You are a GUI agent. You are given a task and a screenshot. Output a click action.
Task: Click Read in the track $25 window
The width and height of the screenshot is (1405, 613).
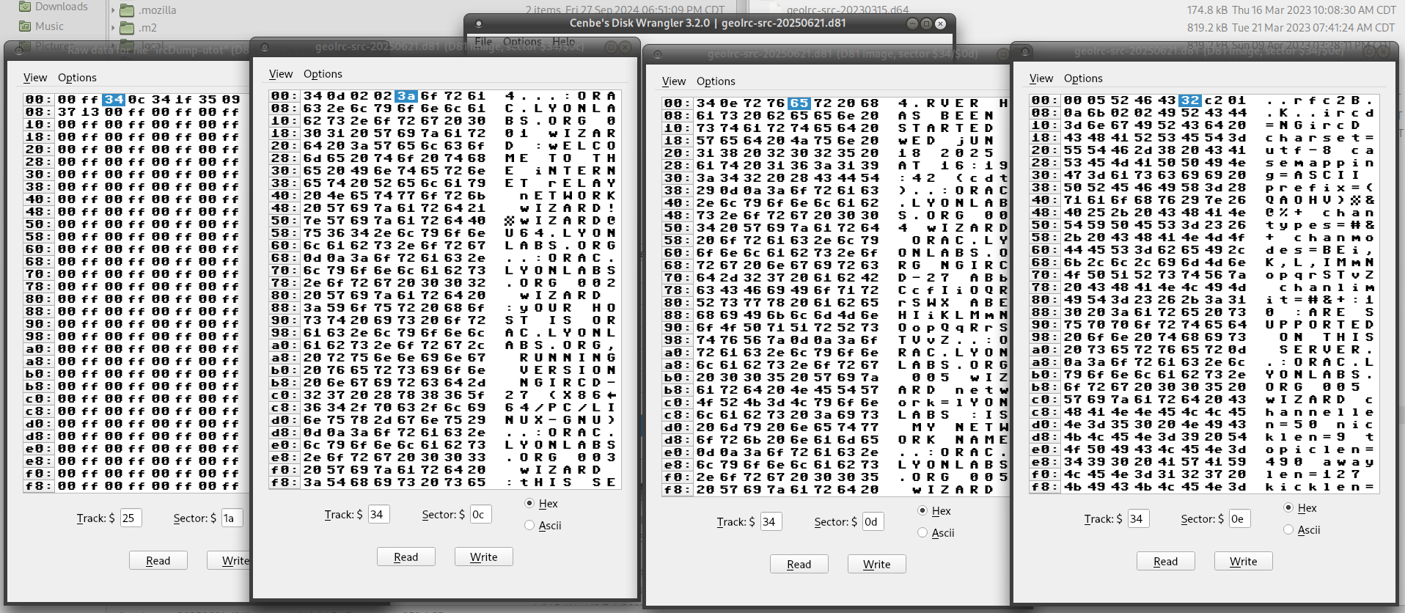click(158, 560)
